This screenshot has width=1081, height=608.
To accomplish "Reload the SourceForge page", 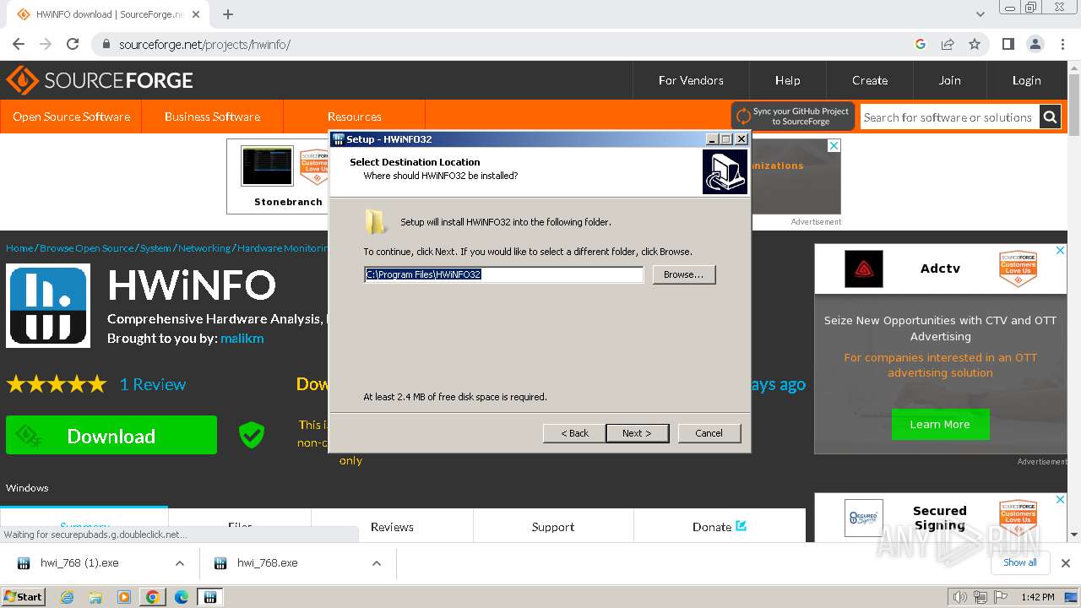I will [x=73, y=44].
